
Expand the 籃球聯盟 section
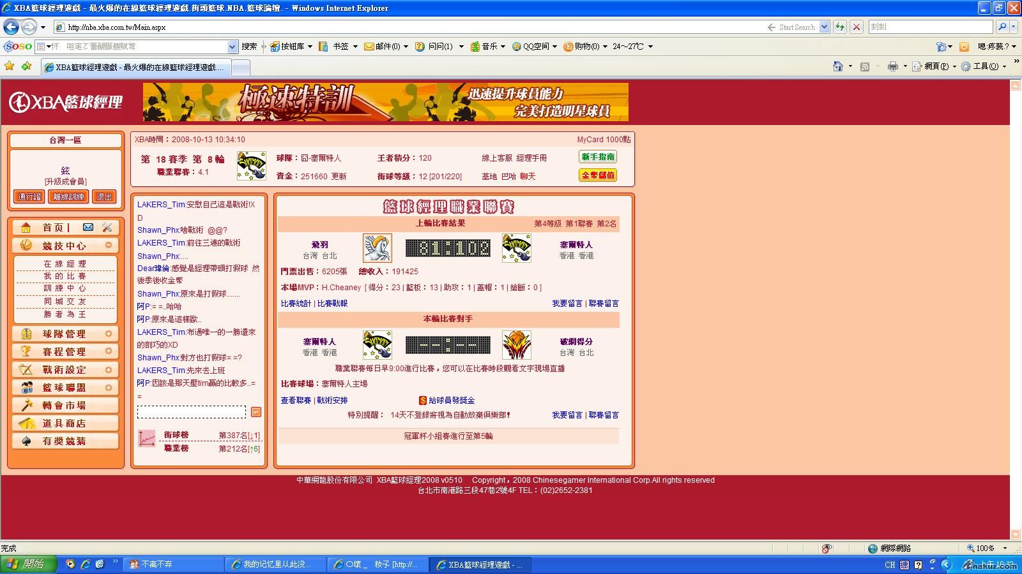tap(109, 387)
